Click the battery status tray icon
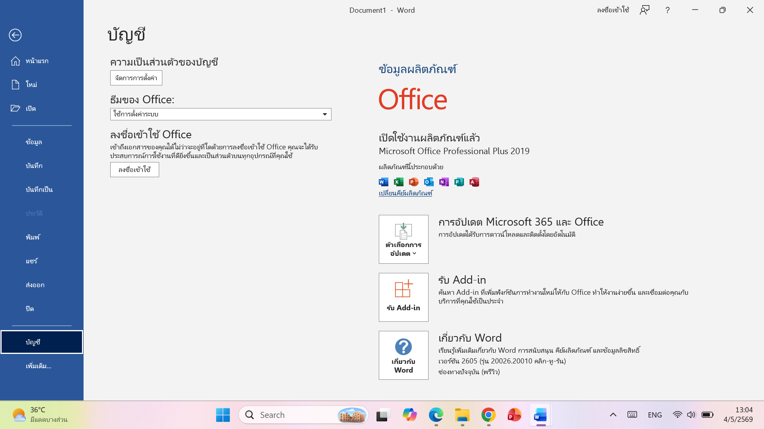The width and height of the screenshot is (764, 429). (707, 415)
